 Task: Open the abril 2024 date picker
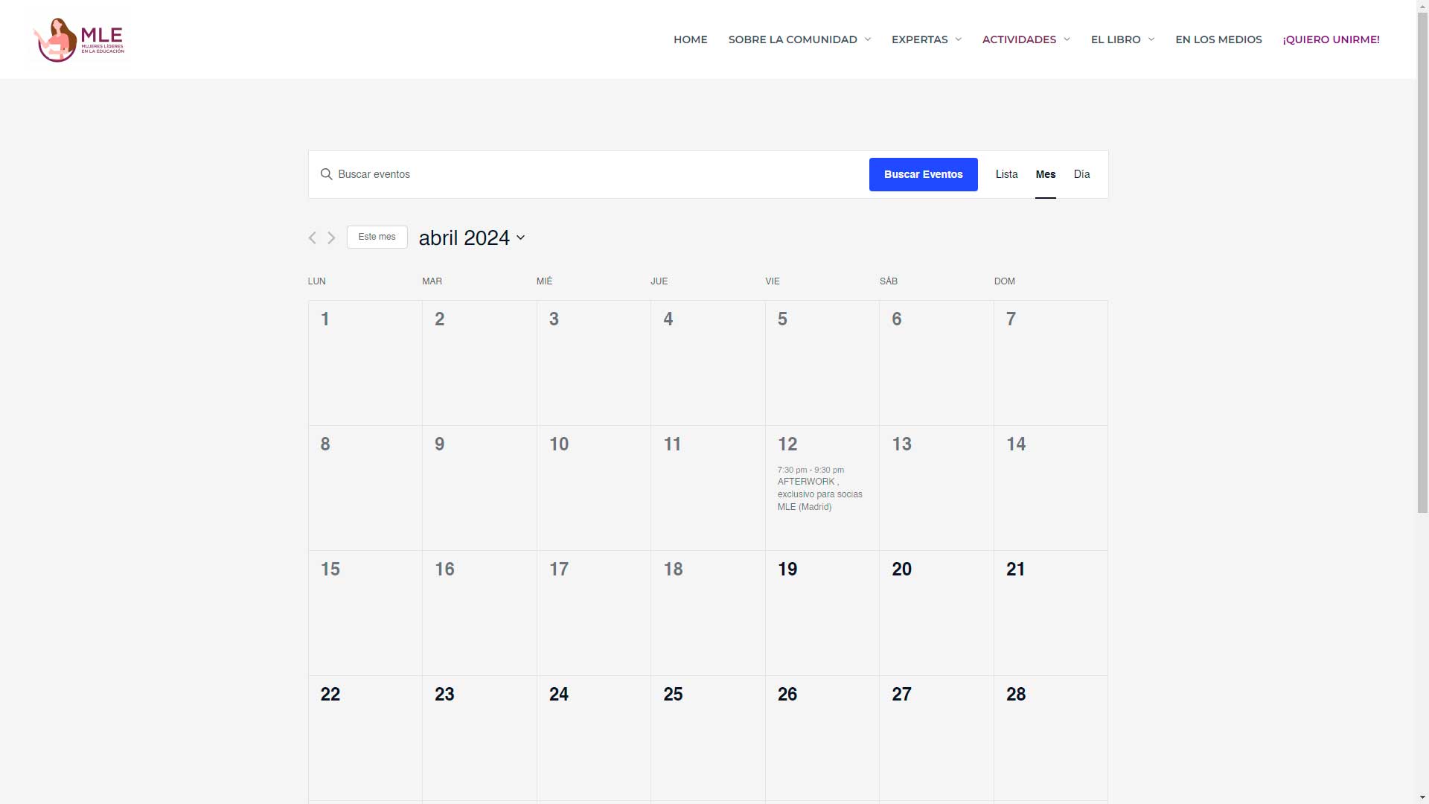472,237
